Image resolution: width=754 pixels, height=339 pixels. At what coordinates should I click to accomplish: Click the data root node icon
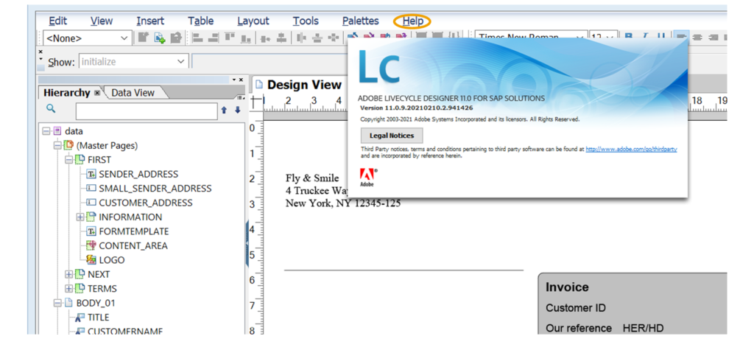click(57, 131)
